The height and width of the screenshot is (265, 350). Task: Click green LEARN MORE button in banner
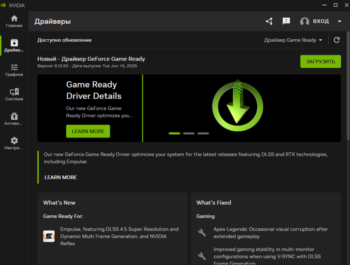[x=88, y=131]
